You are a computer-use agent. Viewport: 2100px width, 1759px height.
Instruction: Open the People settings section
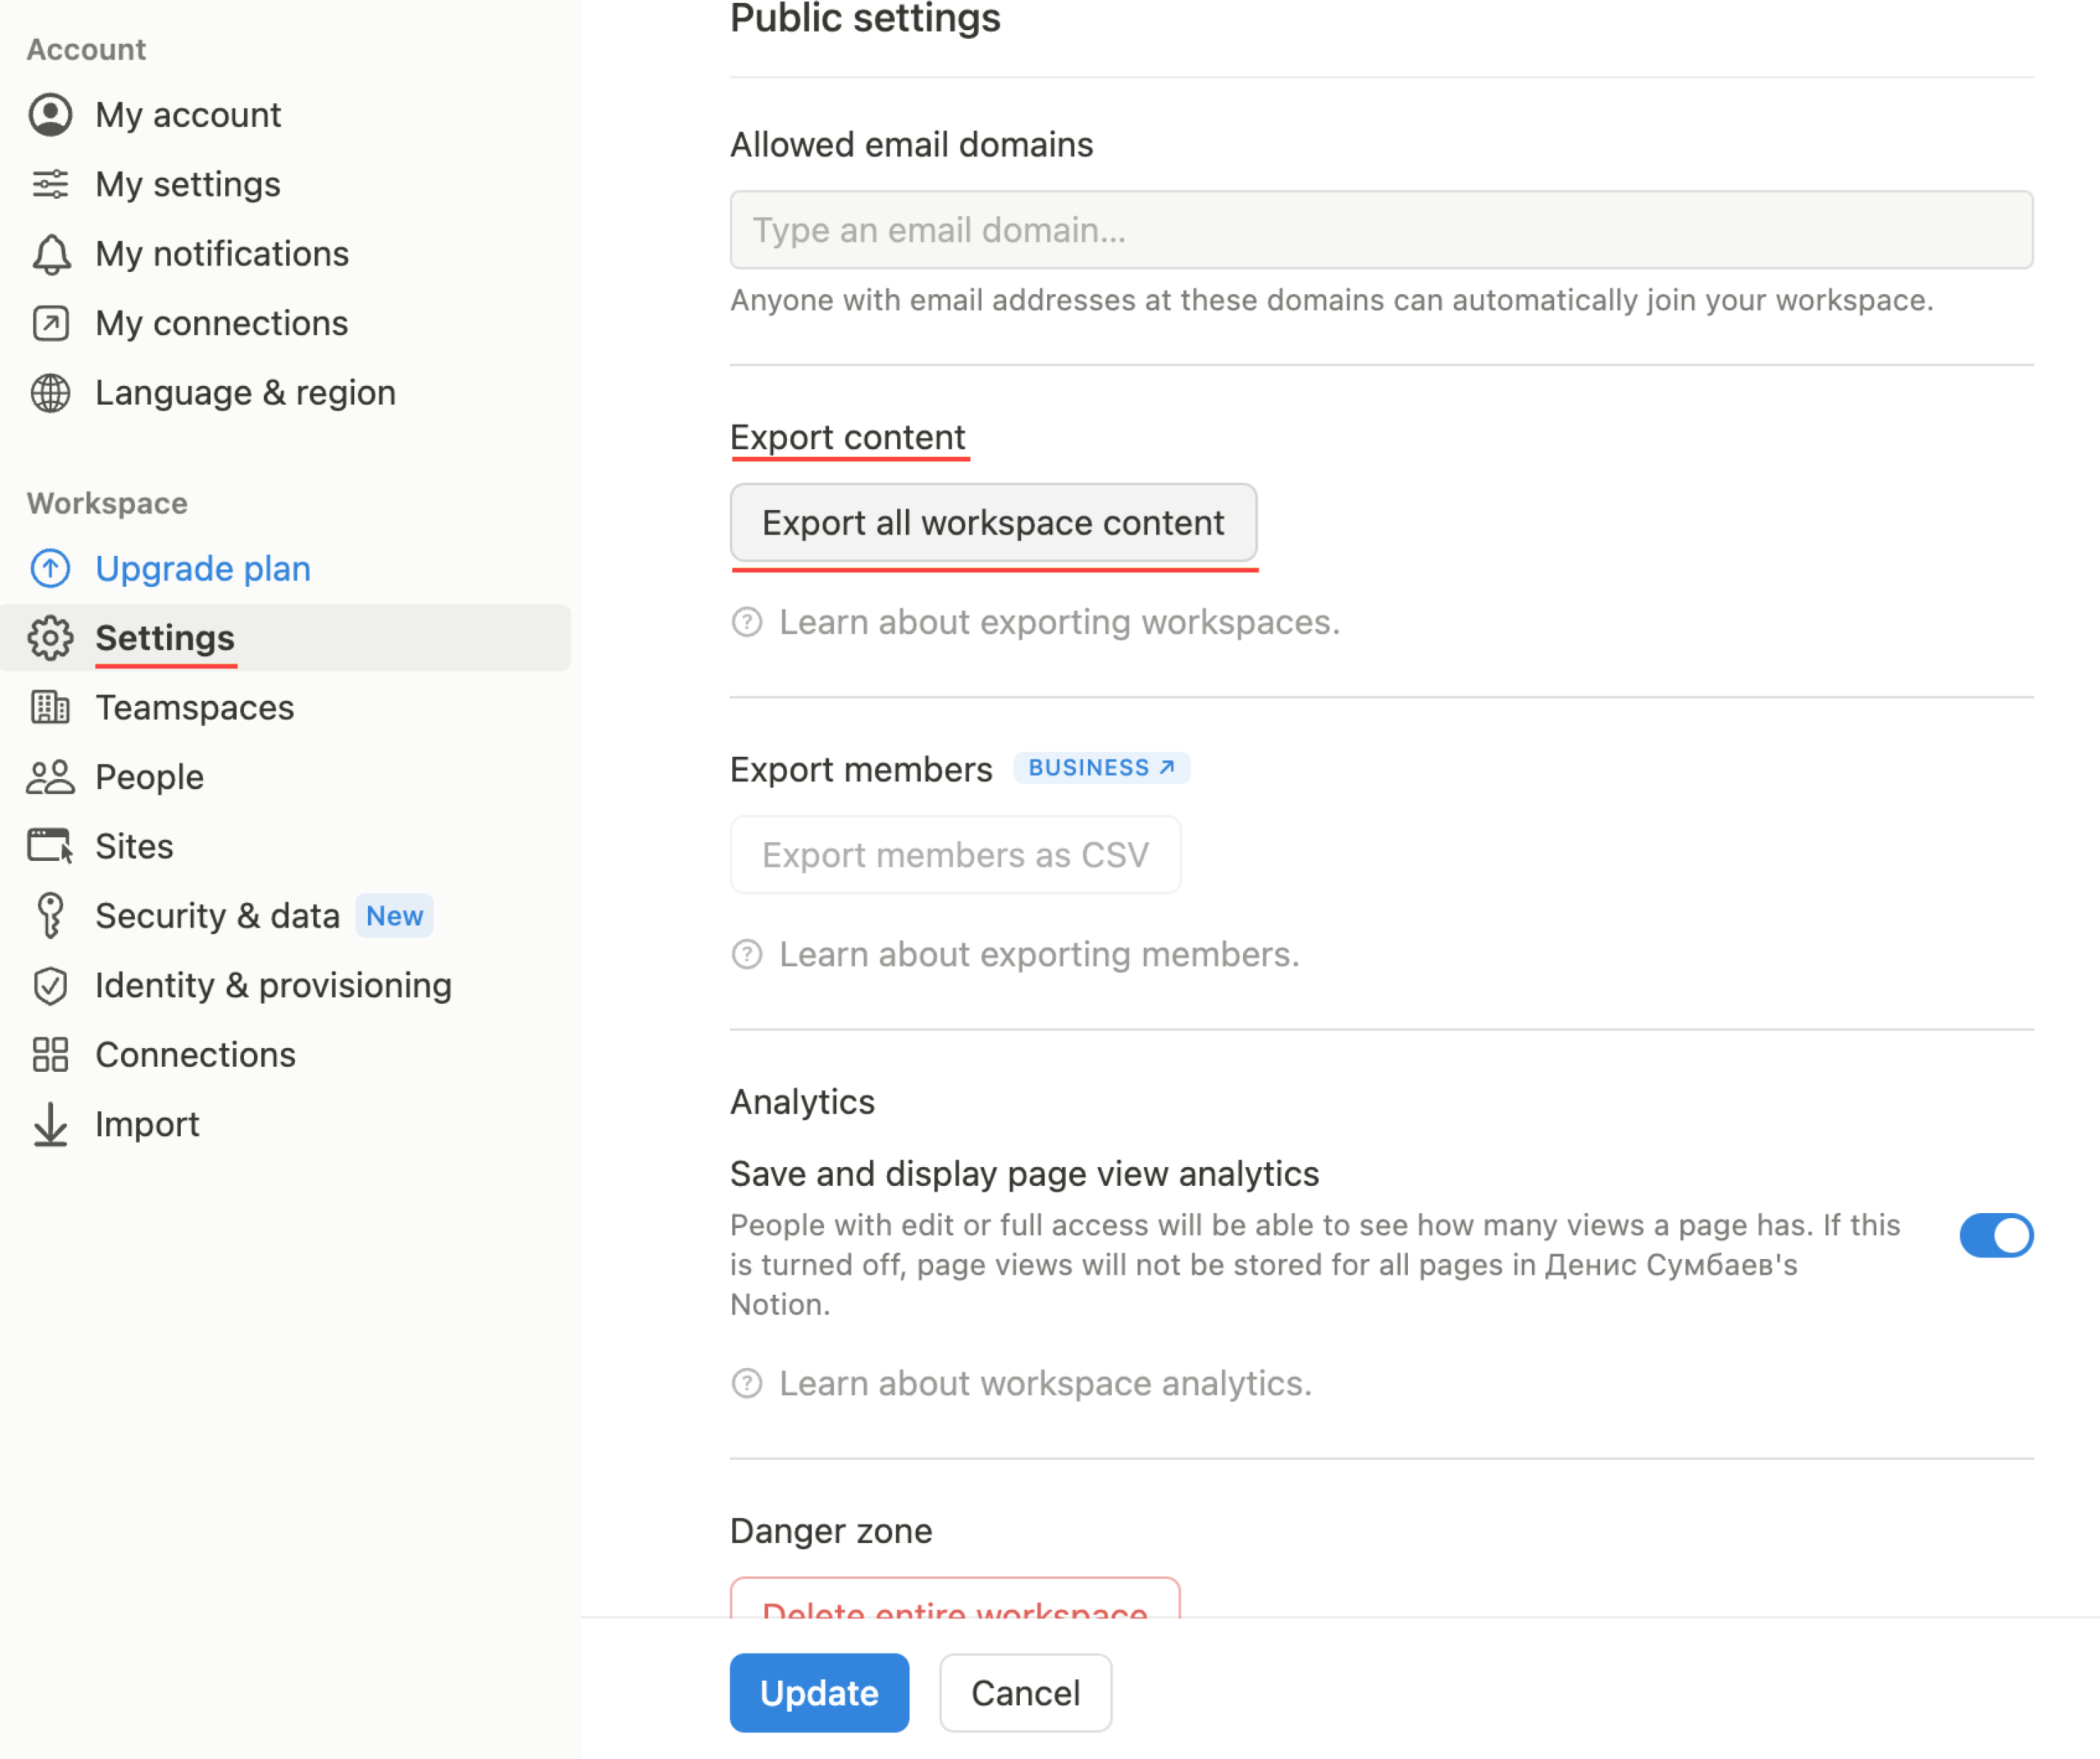click(x=150, y=777)
